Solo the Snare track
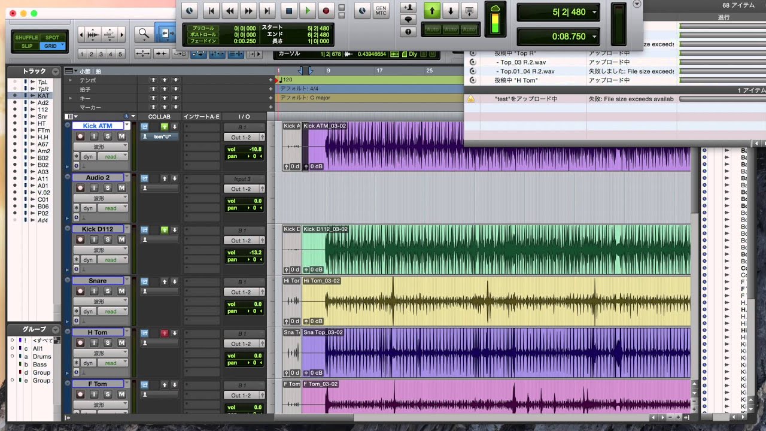The width and height of the screenshot is (766, 431). pyautogui.click(x=108, y=291)
